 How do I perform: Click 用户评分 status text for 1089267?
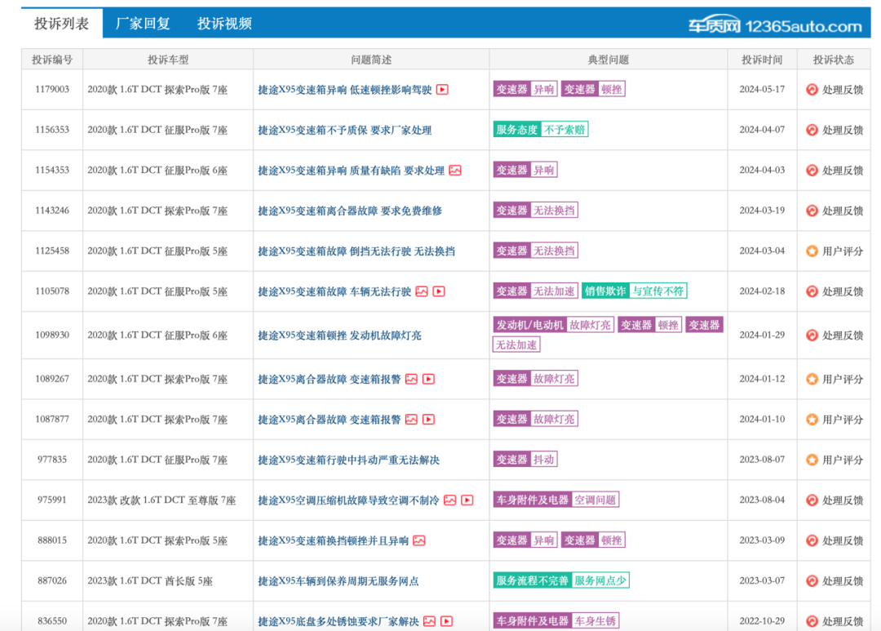pos(843,379)
